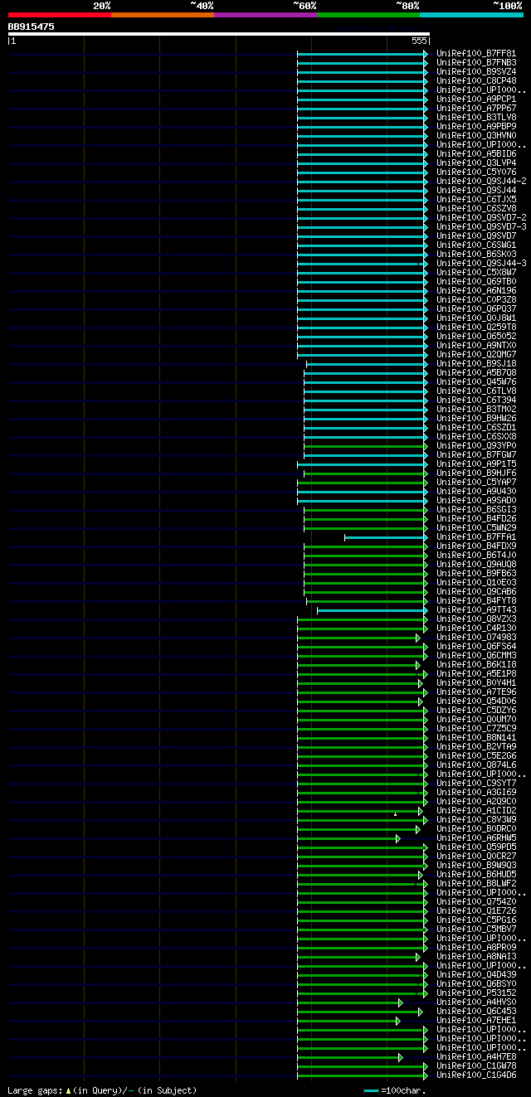Click the UniRef100_A5BID6 hit label

pyautogui.click(x=476, y=153)
